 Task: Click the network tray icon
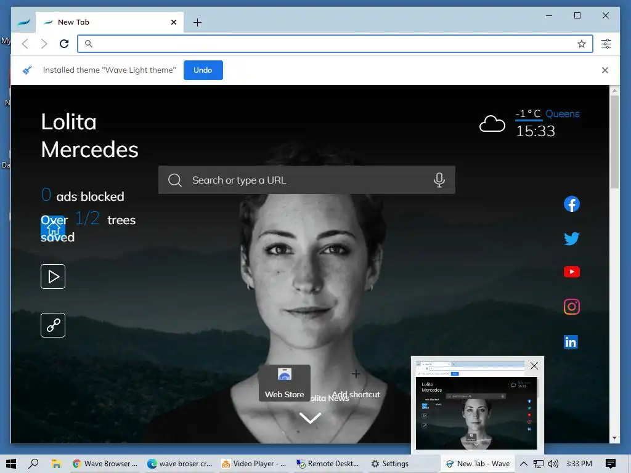click(x=539, y=464)
